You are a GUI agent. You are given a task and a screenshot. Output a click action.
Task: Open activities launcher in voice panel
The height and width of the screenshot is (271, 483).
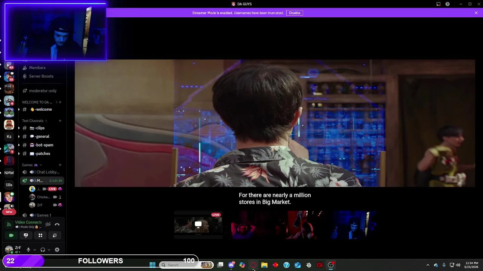coord(40,235)
